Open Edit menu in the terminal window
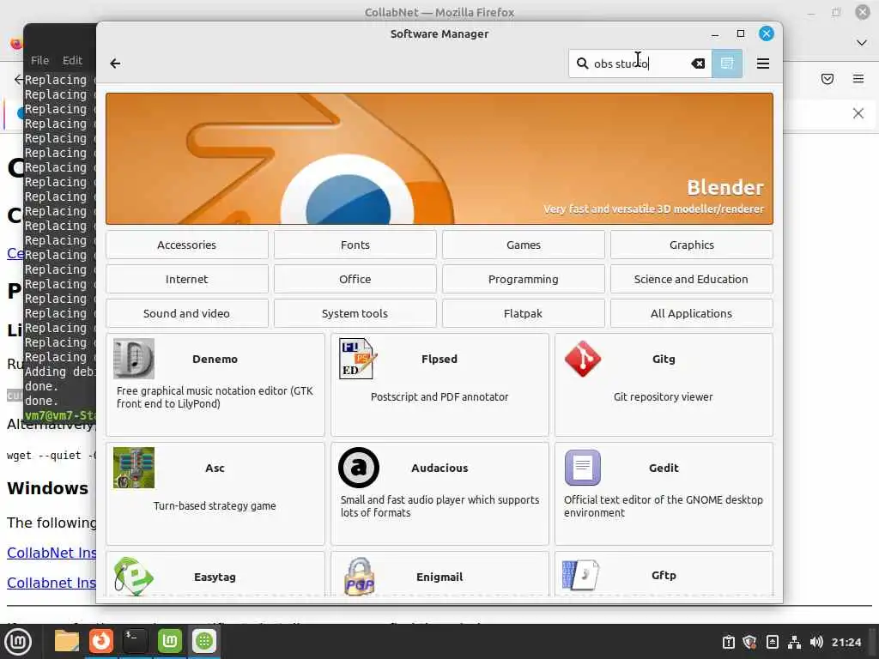The width and height of the screenshot is (879, 659). 72,60
